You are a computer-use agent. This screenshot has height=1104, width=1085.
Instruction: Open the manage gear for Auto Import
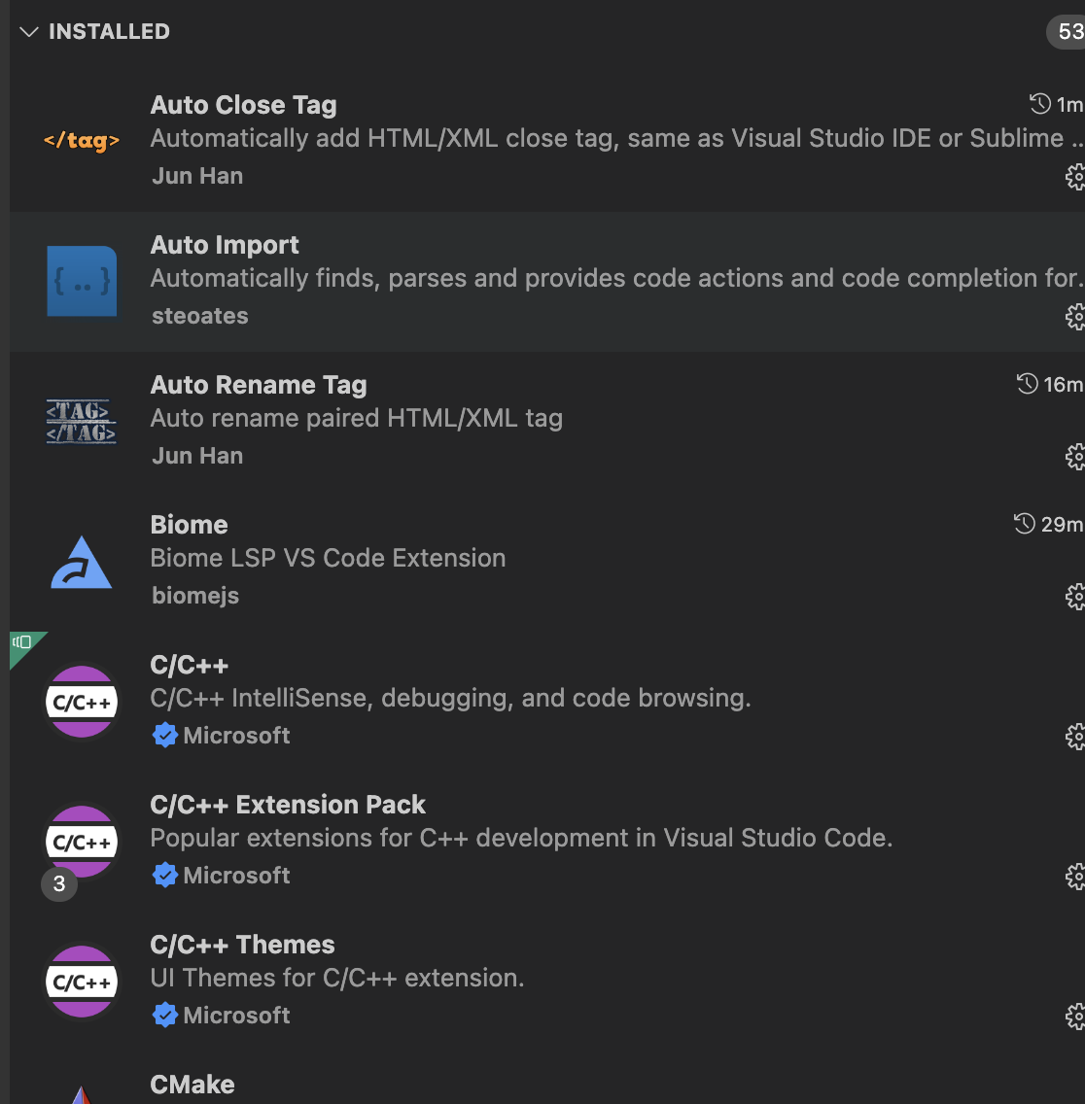(x=1075, y=317)
